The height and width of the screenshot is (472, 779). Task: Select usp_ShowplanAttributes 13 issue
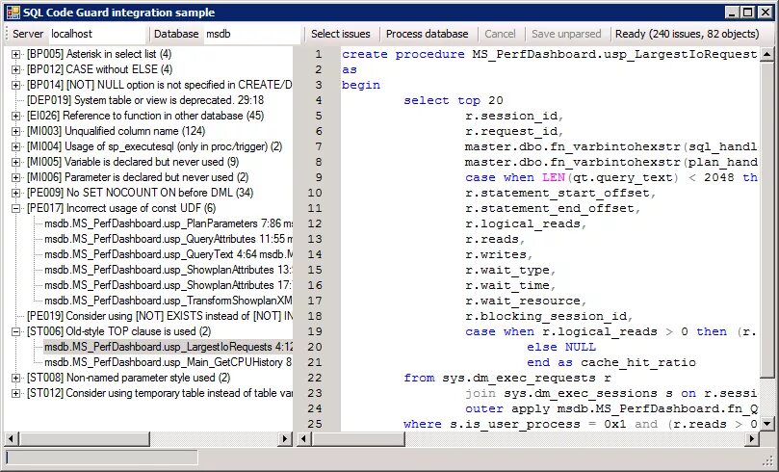point(169,270)
